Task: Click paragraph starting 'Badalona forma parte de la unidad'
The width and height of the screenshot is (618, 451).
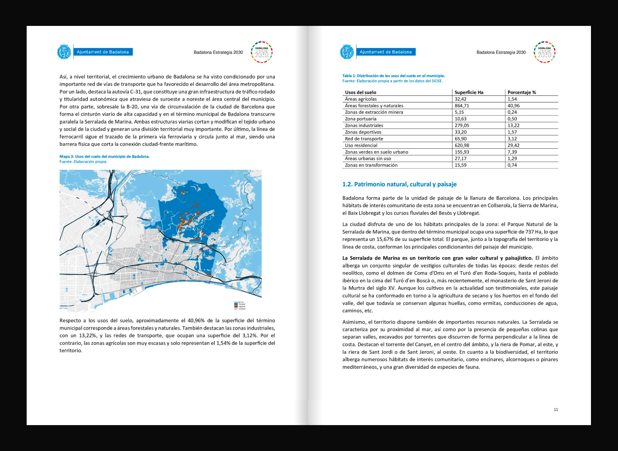Action: (450, 206)
